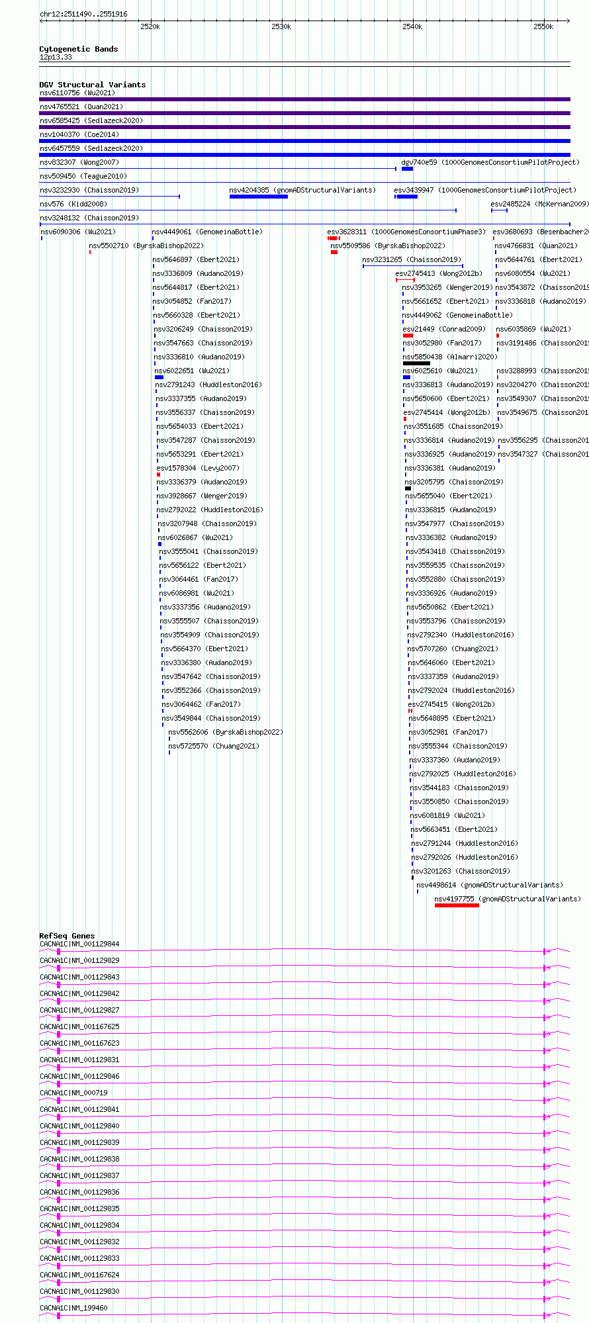Click nsv6026867 (Wu2021) label
Viewport: 589px width, 1323px height.
click(x=195, y=537)
